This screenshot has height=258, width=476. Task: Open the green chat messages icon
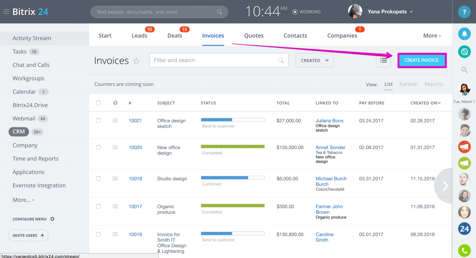(464, 52)
